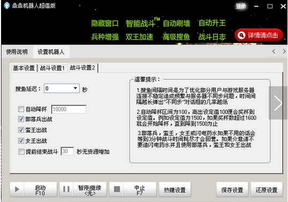Click the 自动降杯 value field showing 10000

(69, 109)
